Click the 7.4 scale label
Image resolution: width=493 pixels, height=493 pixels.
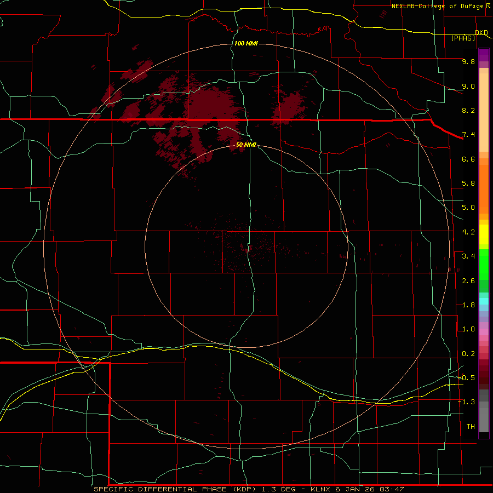click(x=468, y=135)
